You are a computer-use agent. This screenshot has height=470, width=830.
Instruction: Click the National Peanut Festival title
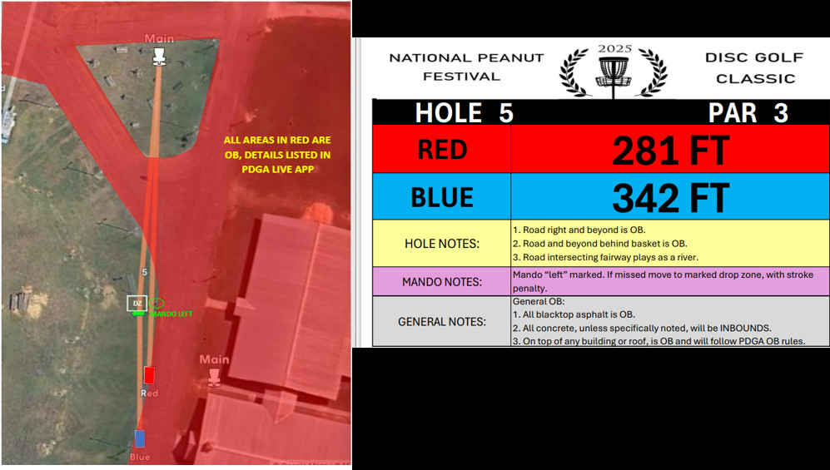pos(466,67)
